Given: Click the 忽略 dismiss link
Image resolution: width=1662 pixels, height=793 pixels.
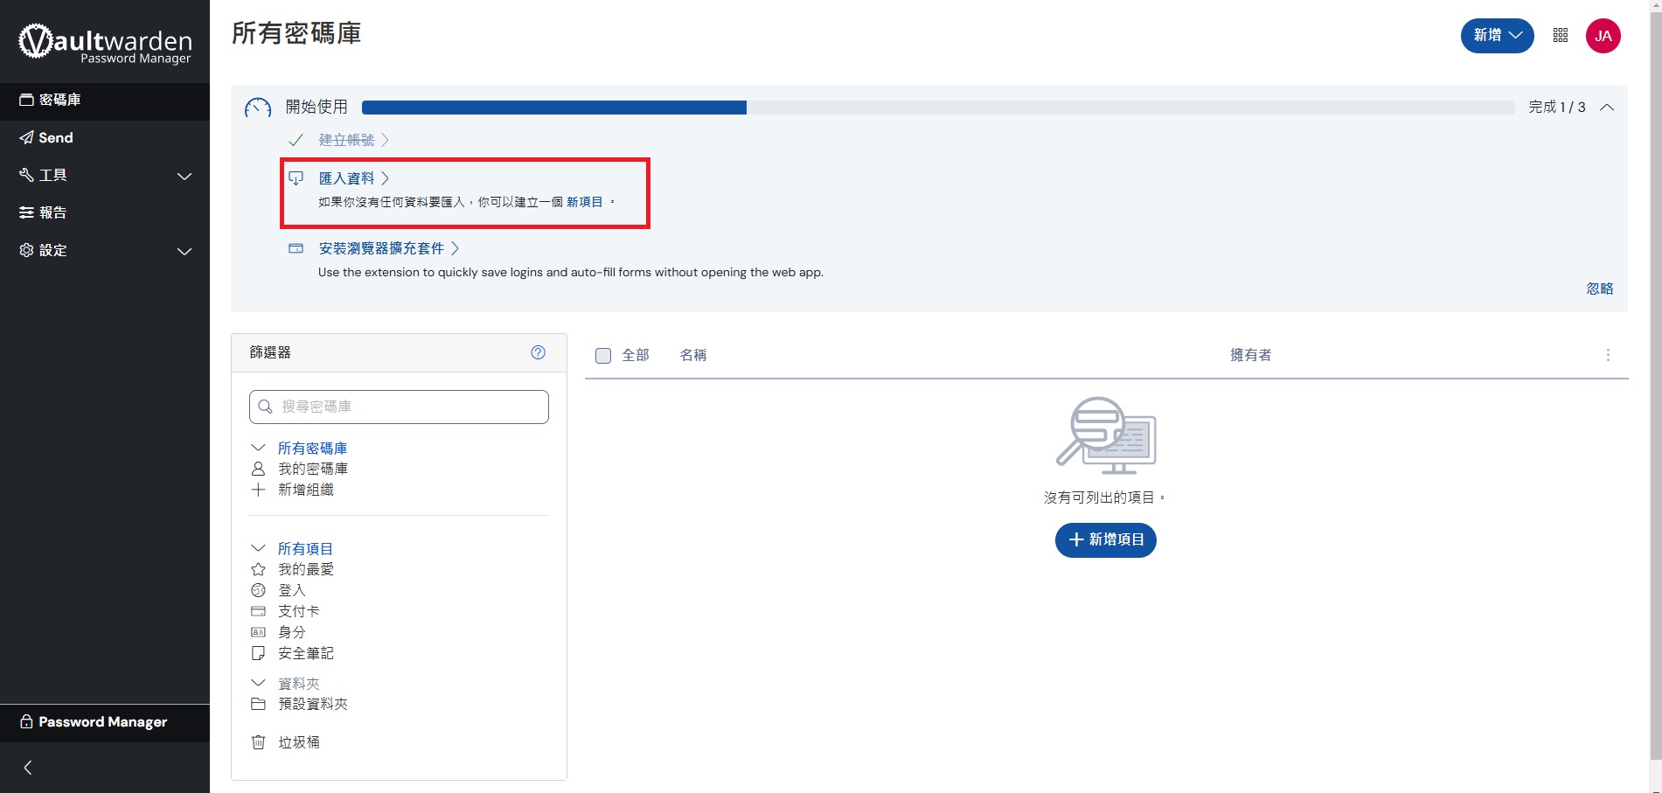Looking at the screenshot, I should [1599, 289].
